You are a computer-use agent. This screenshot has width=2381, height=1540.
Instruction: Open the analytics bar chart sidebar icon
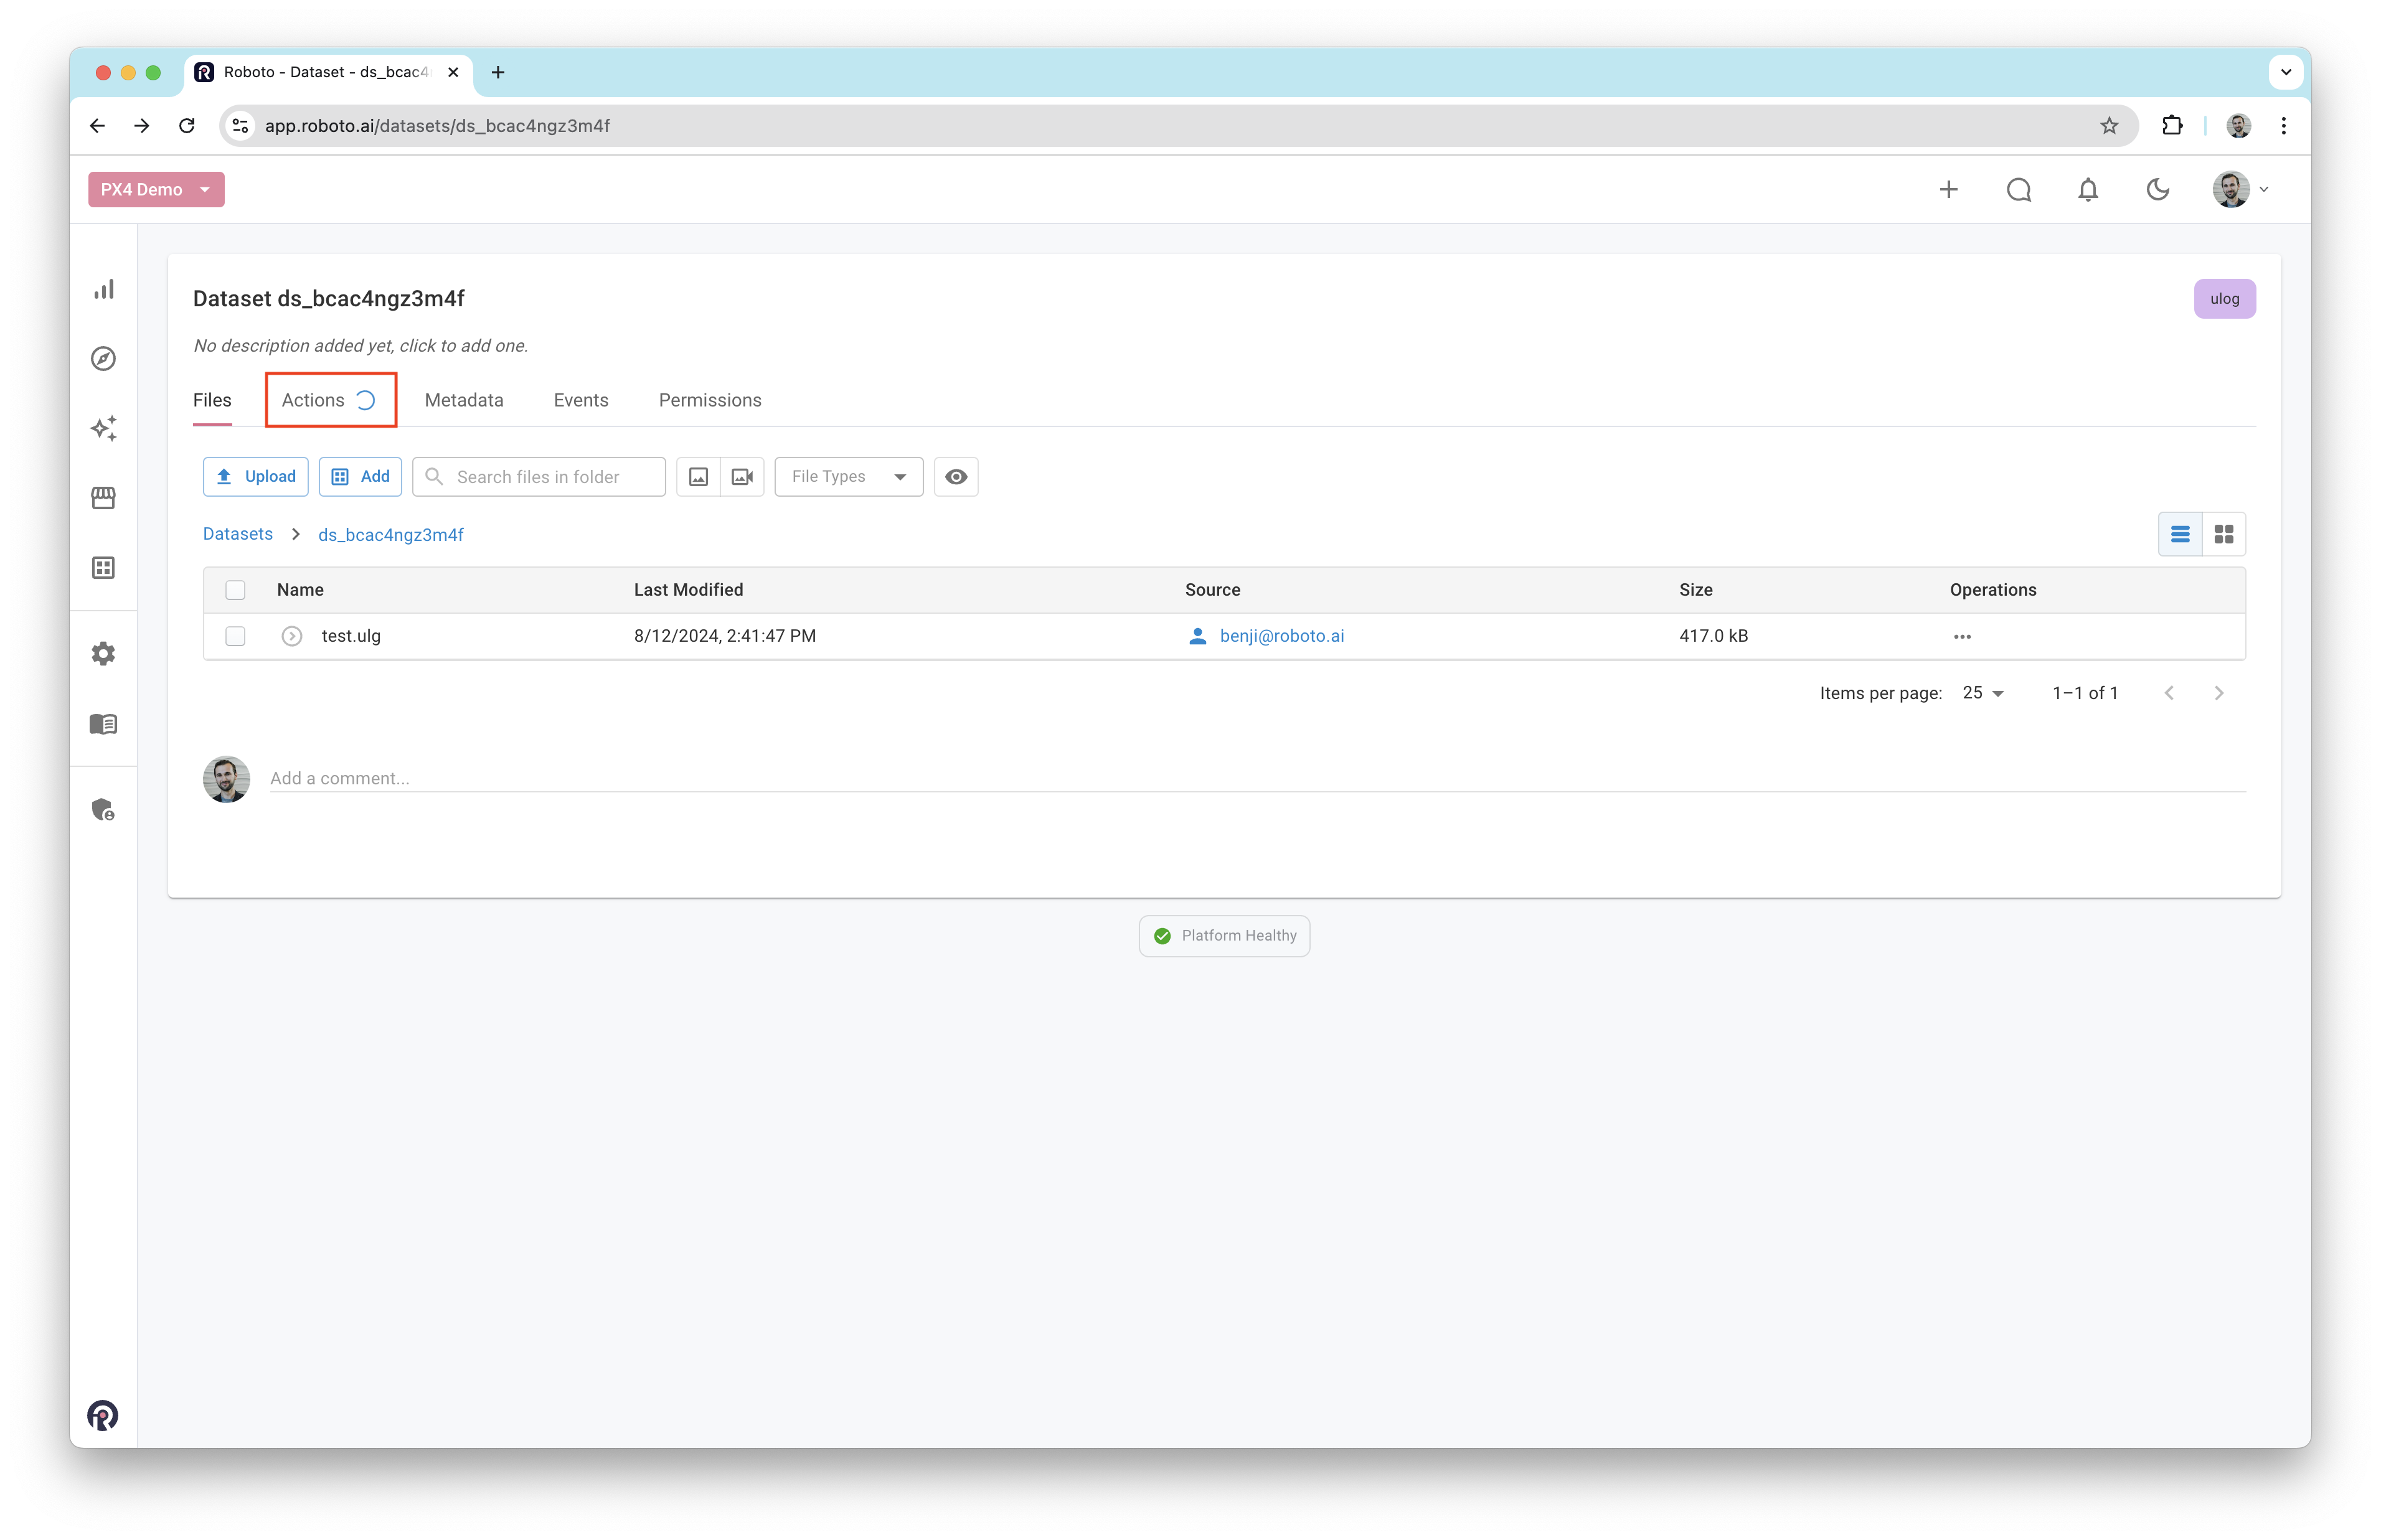[x=104, y=289]
